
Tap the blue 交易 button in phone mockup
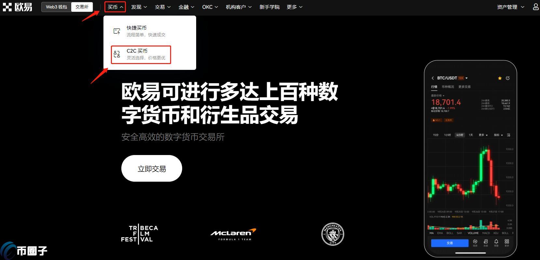coord(450,243)
